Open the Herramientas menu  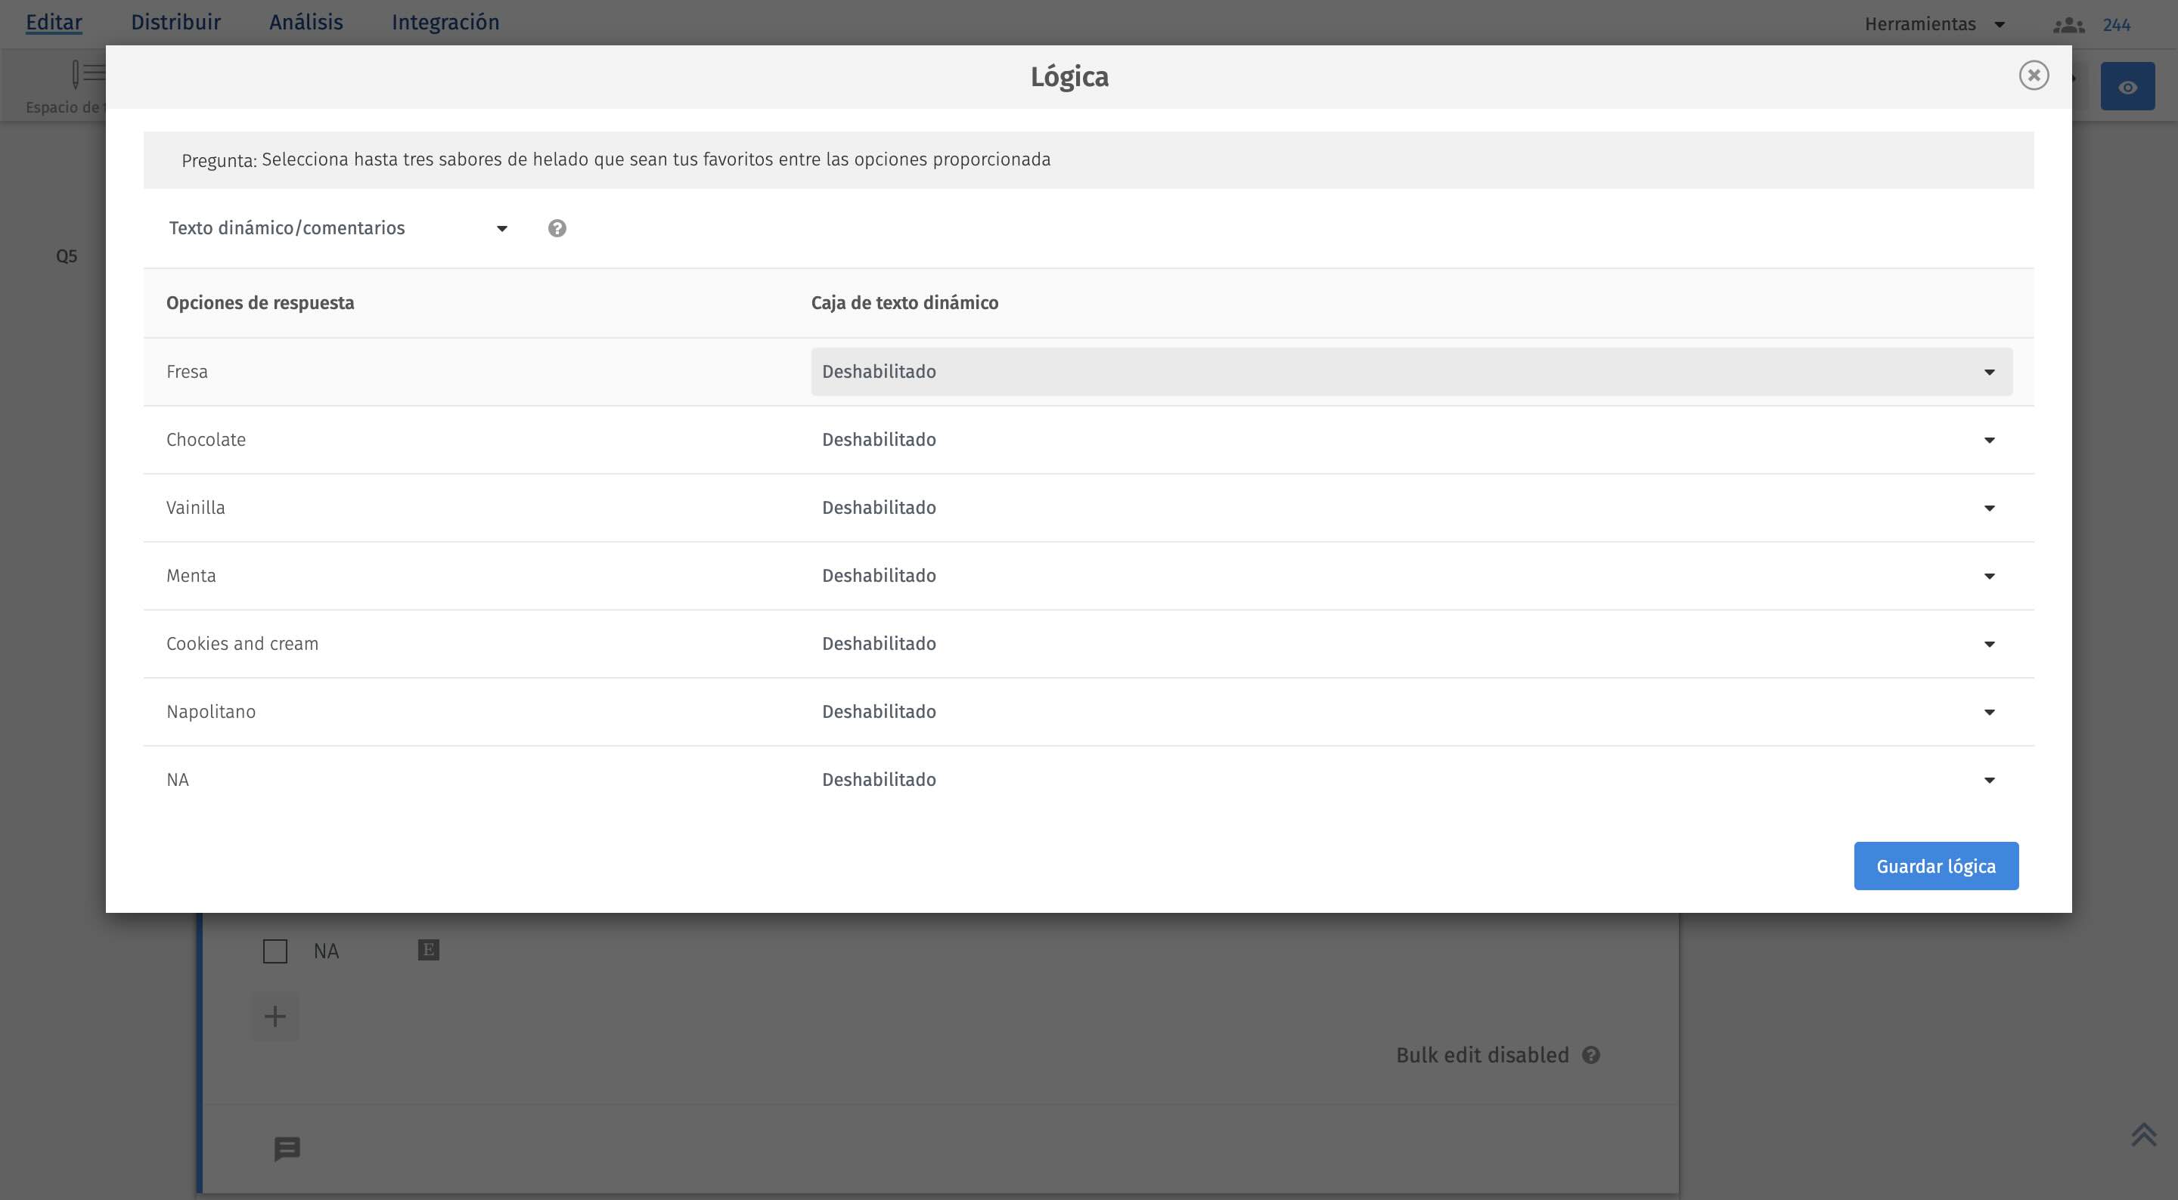coord(1934,24)
